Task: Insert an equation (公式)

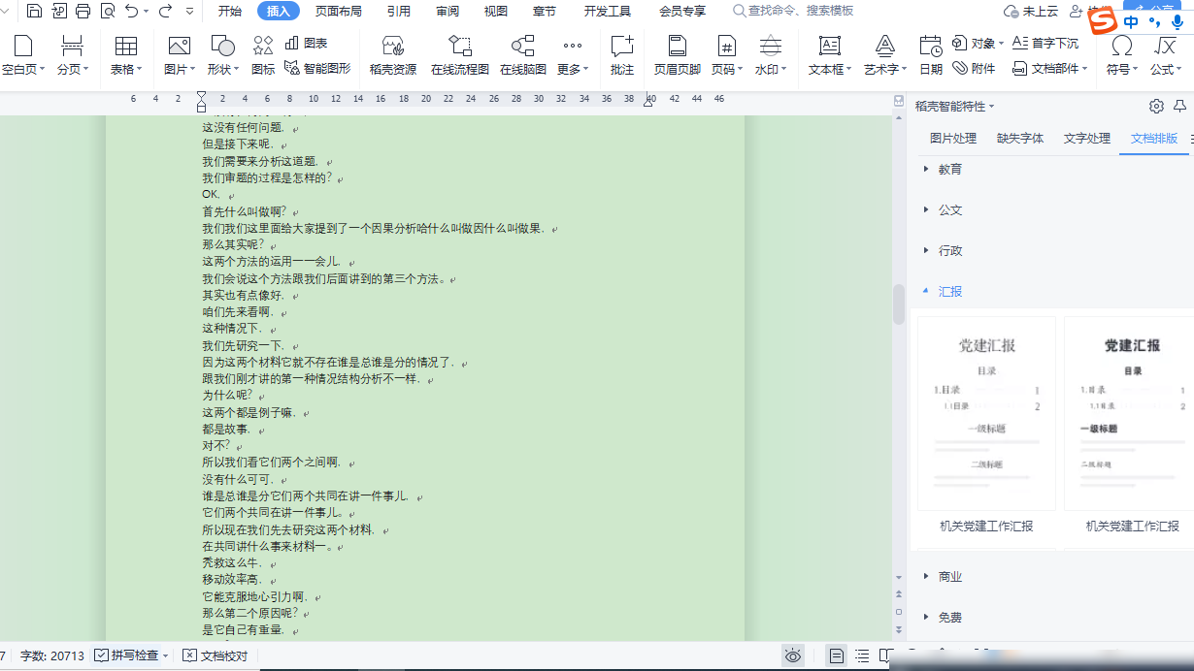Action: [1166, 54]
